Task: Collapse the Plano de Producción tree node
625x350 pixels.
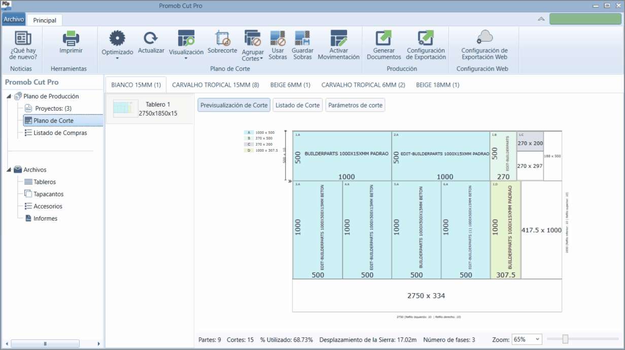Action: click(x=10, y=96)
